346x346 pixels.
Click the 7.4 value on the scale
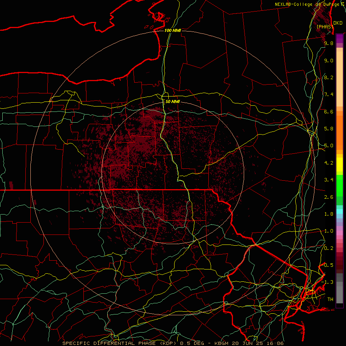329,95
